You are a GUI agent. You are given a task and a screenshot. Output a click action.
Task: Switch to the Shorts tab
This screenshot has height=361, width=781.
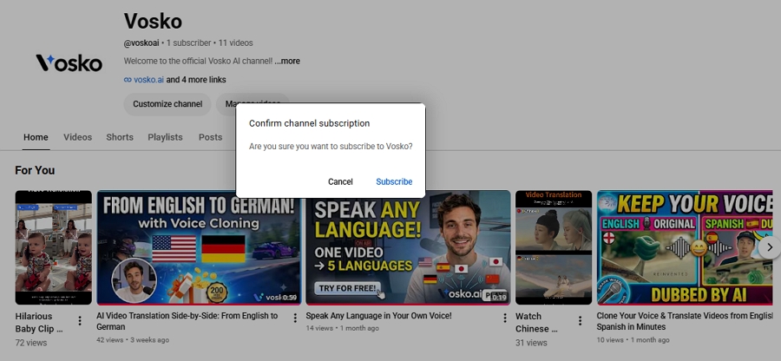[x=120, y=137]
